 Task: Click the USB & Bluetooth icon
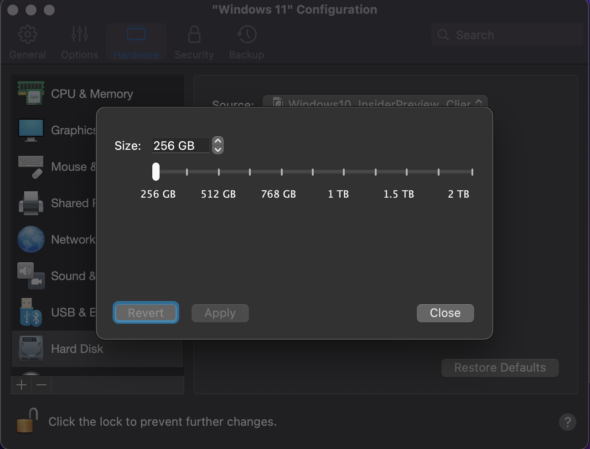tap(31, 312)
